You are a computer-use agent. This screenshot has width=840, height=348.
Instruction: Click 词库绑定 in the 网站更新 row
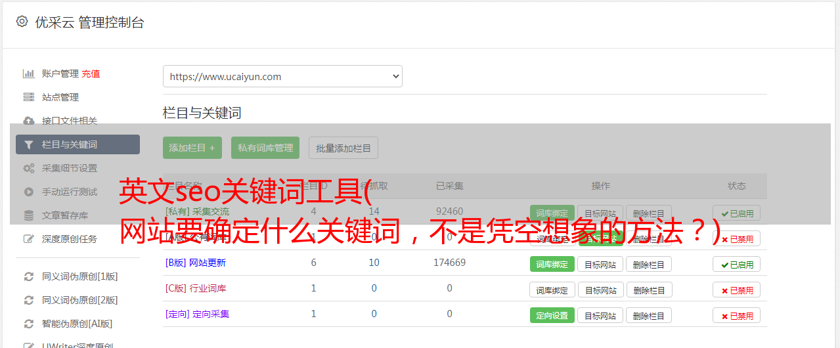(x=552, y=264)
